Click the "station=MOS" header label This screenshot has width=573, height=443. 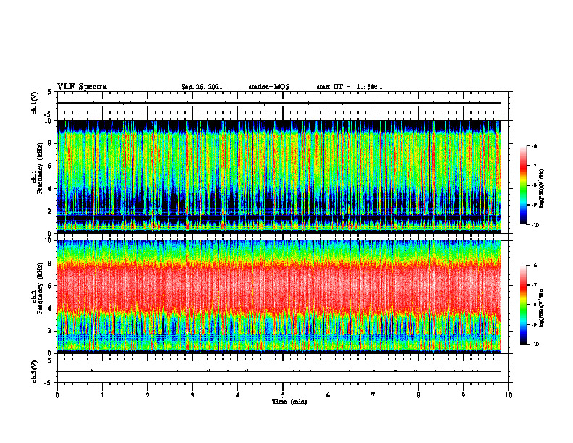pos(269,87)
